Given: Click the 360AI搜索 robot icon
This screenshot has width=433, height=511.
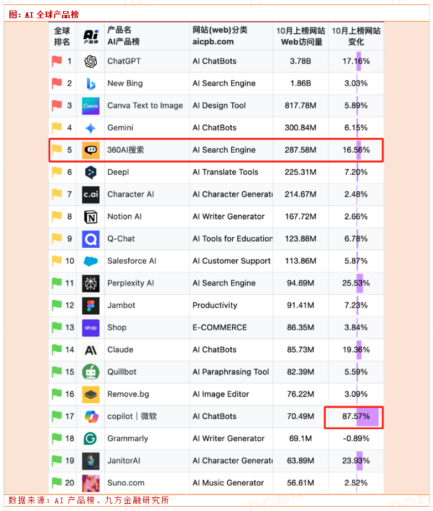Looking at the screenshot, I should [91, 150].
